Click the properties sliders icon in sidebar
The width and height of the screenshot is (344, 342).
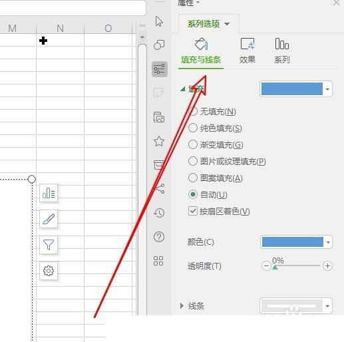(160, 69)
